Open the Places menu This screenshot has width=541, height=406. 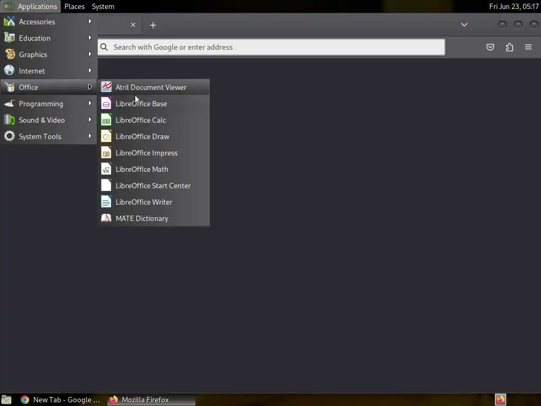click(x=74, y=6)
